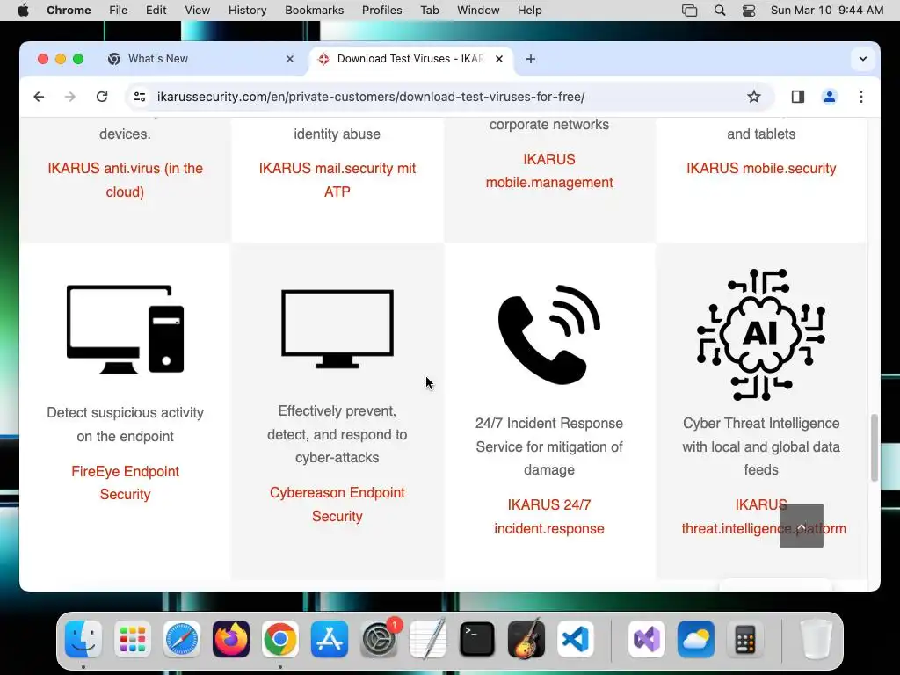The height and width of the screenshot is (675, 900).
Task: Close the Download Test Viruses tab
Action: pyautogui.click(x=499, y=59)
